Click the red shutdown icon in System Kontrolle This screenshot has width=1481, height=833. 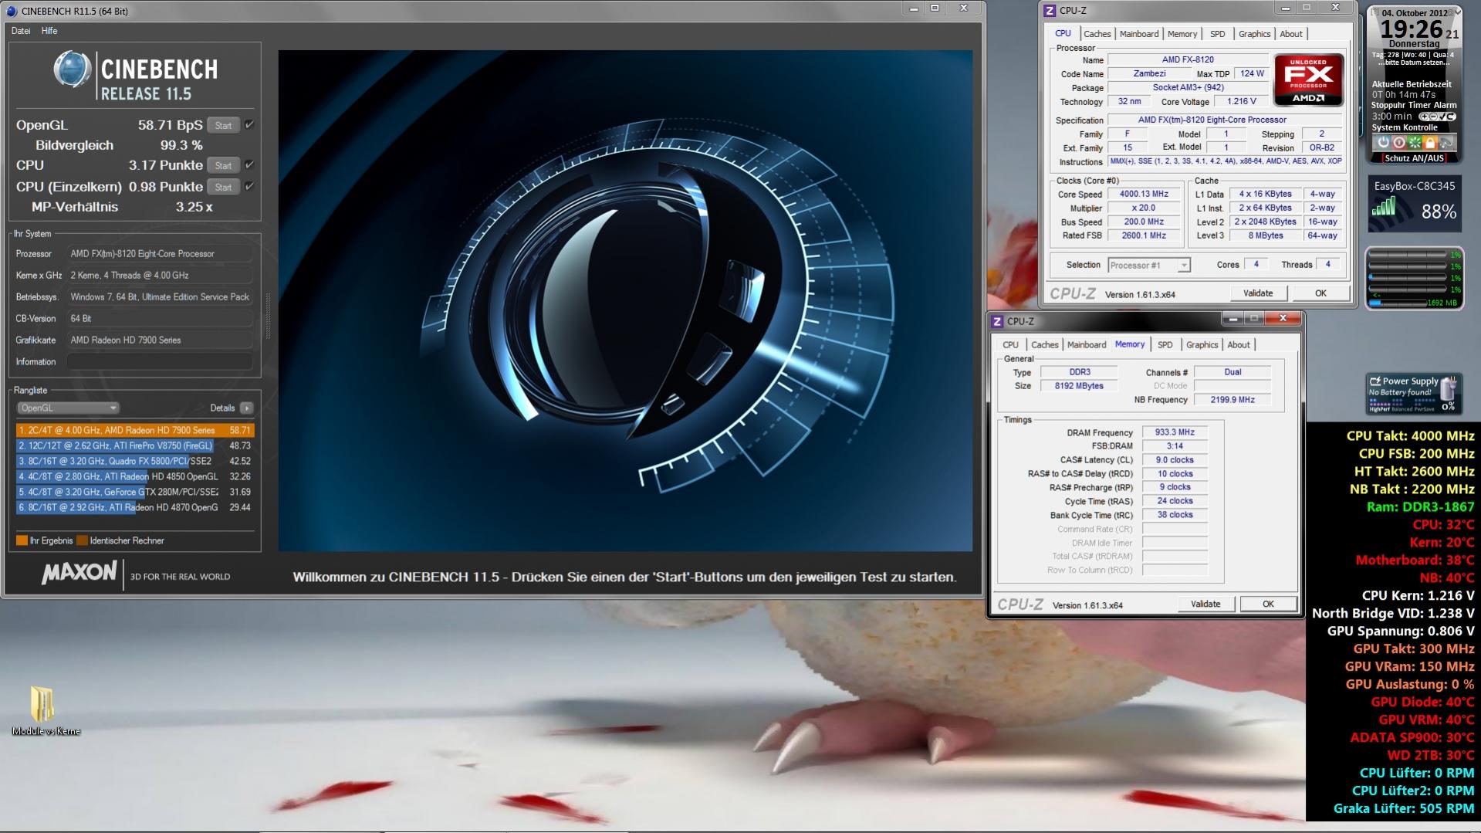(1398, 143)
